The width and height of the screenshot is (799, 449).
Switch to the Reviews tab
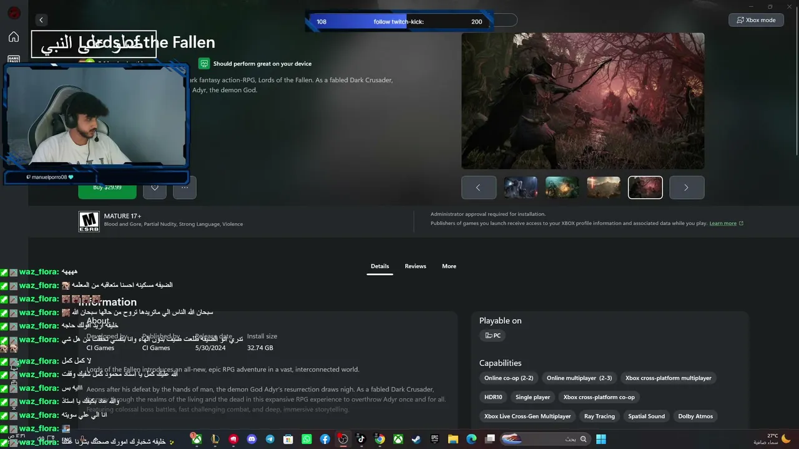tap(415, 266)
